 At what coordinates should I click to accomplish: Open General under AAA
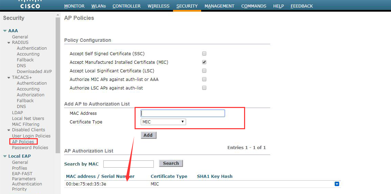(20, 37)
